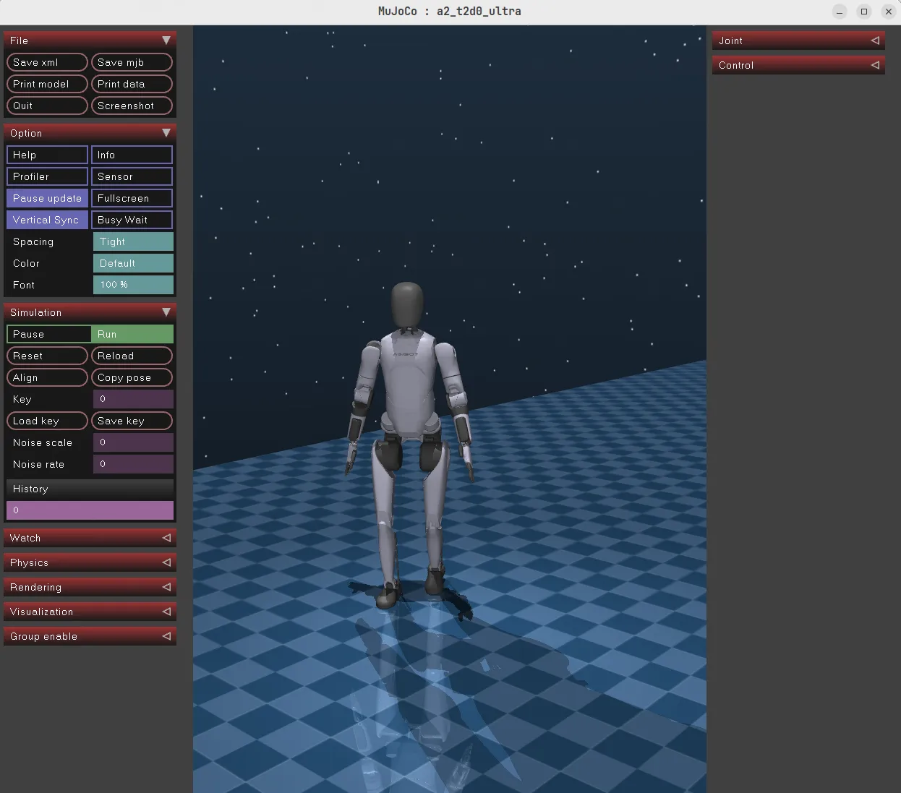The width and height of the screenshot is (901, 793).
Task: Click Copy pose button
Action: point(132,377)
